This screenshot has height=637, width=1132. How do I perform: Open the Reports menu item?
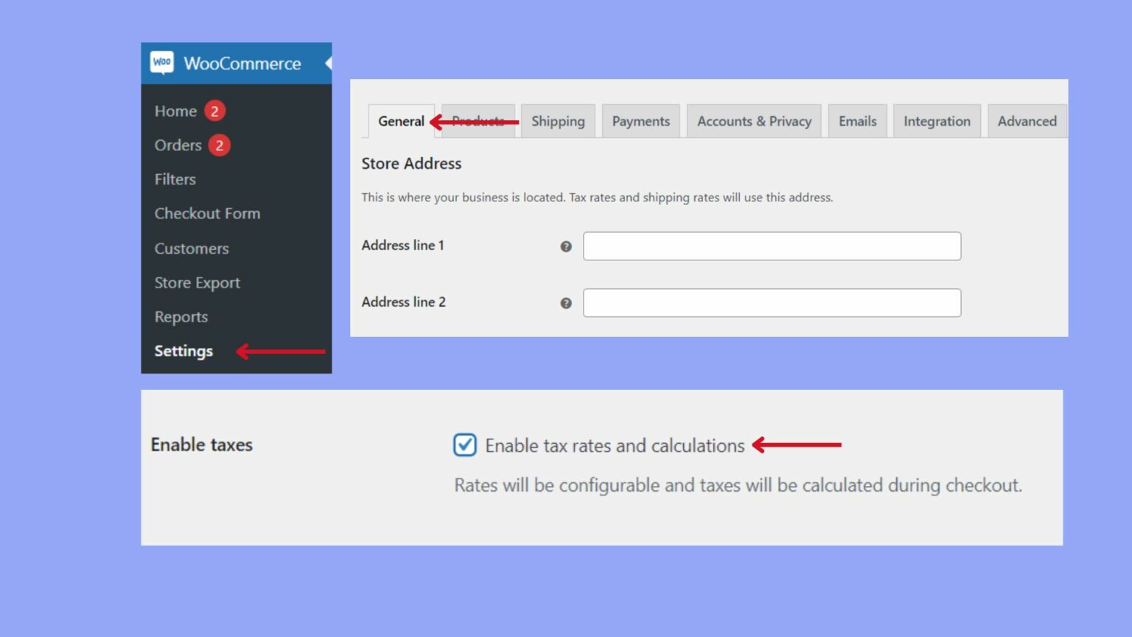[x=181, y=316]
